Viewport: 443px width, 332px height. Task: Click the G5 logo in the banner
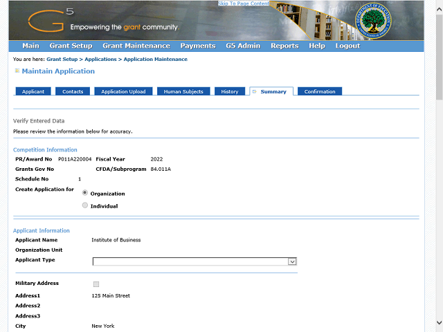click(x=51, y=20)
